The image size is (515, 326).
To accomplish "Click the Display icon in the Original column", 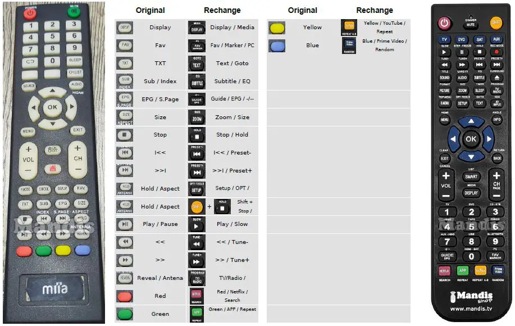I will point(124,28).
